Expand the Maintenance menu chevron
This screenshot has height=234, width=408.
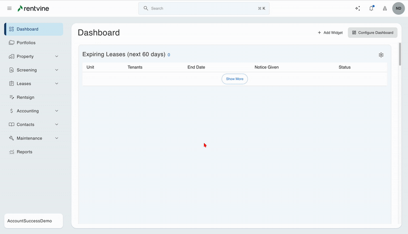pos(57,138)
